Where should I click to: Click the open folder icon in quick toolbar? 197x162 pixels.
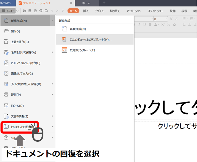pyautogui.click(x=24, y=11)
